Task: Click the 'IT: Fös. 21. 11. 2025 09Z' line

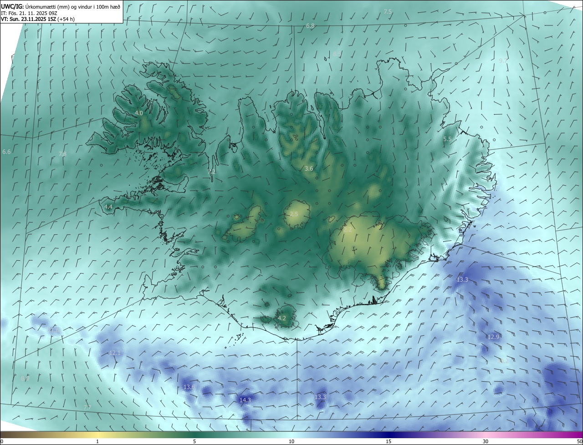Action: (29, 13)
